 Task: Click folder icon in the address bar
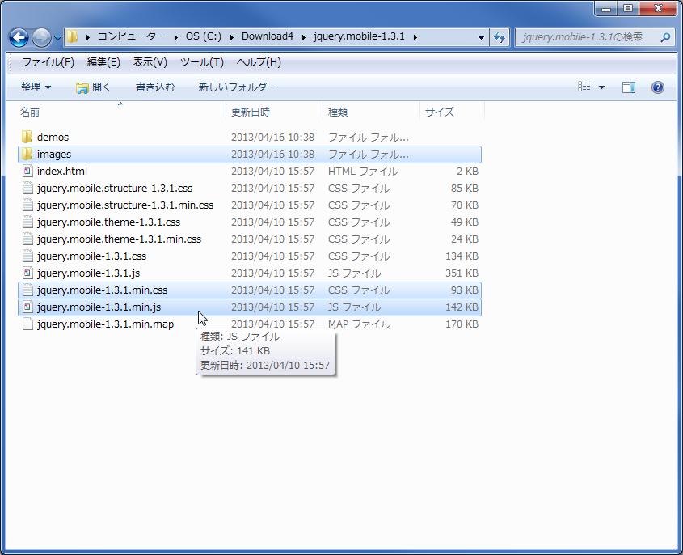click(73, 36)
